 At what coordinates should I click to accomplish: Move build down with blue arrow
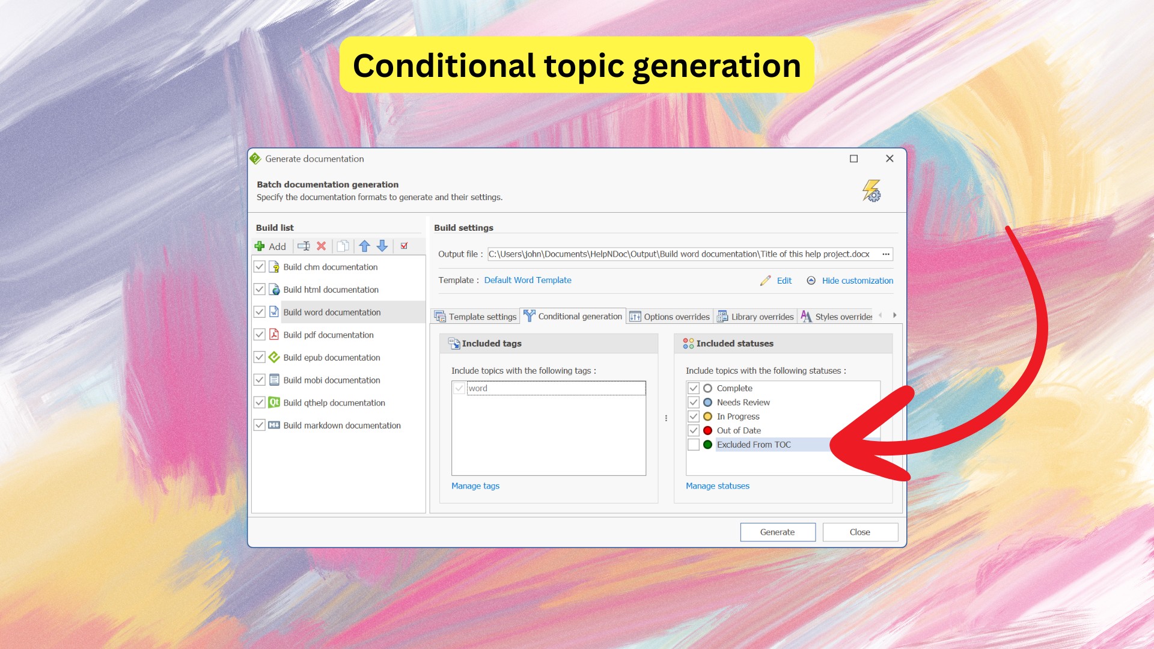point(382,246)
